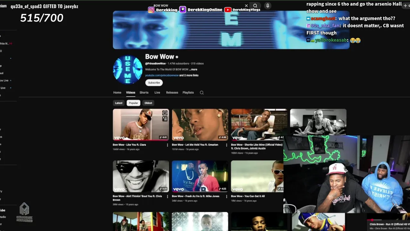The image size is (410, 231).
Task: Click the magnifier search button in top bar
Action: (255, 5)
